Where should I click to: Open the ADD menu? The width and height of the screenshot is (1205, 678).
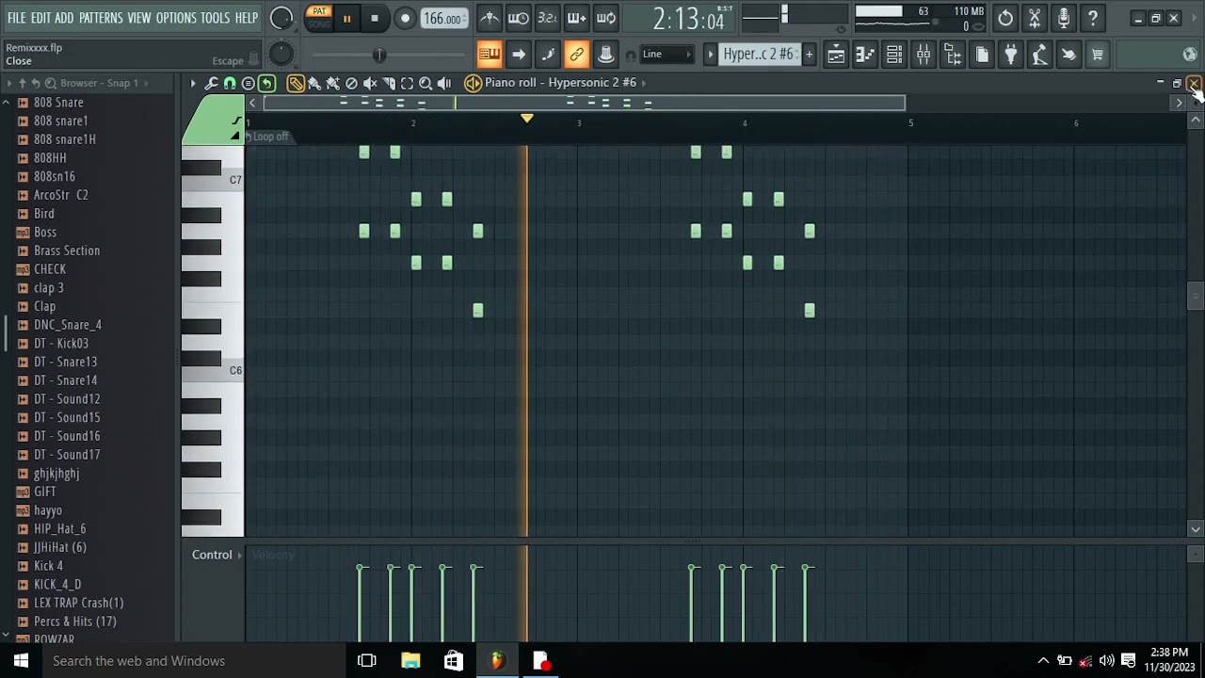64,18
